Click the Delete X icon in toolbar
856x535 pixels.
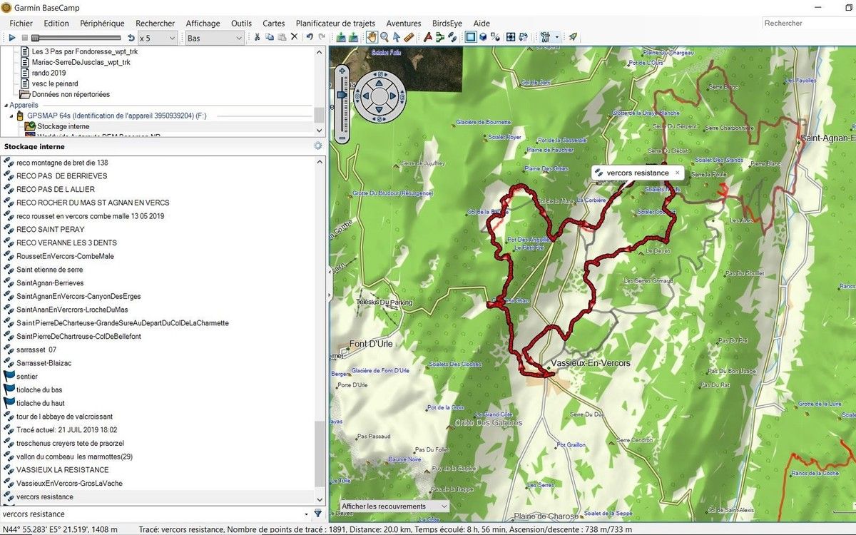[294, 37]
